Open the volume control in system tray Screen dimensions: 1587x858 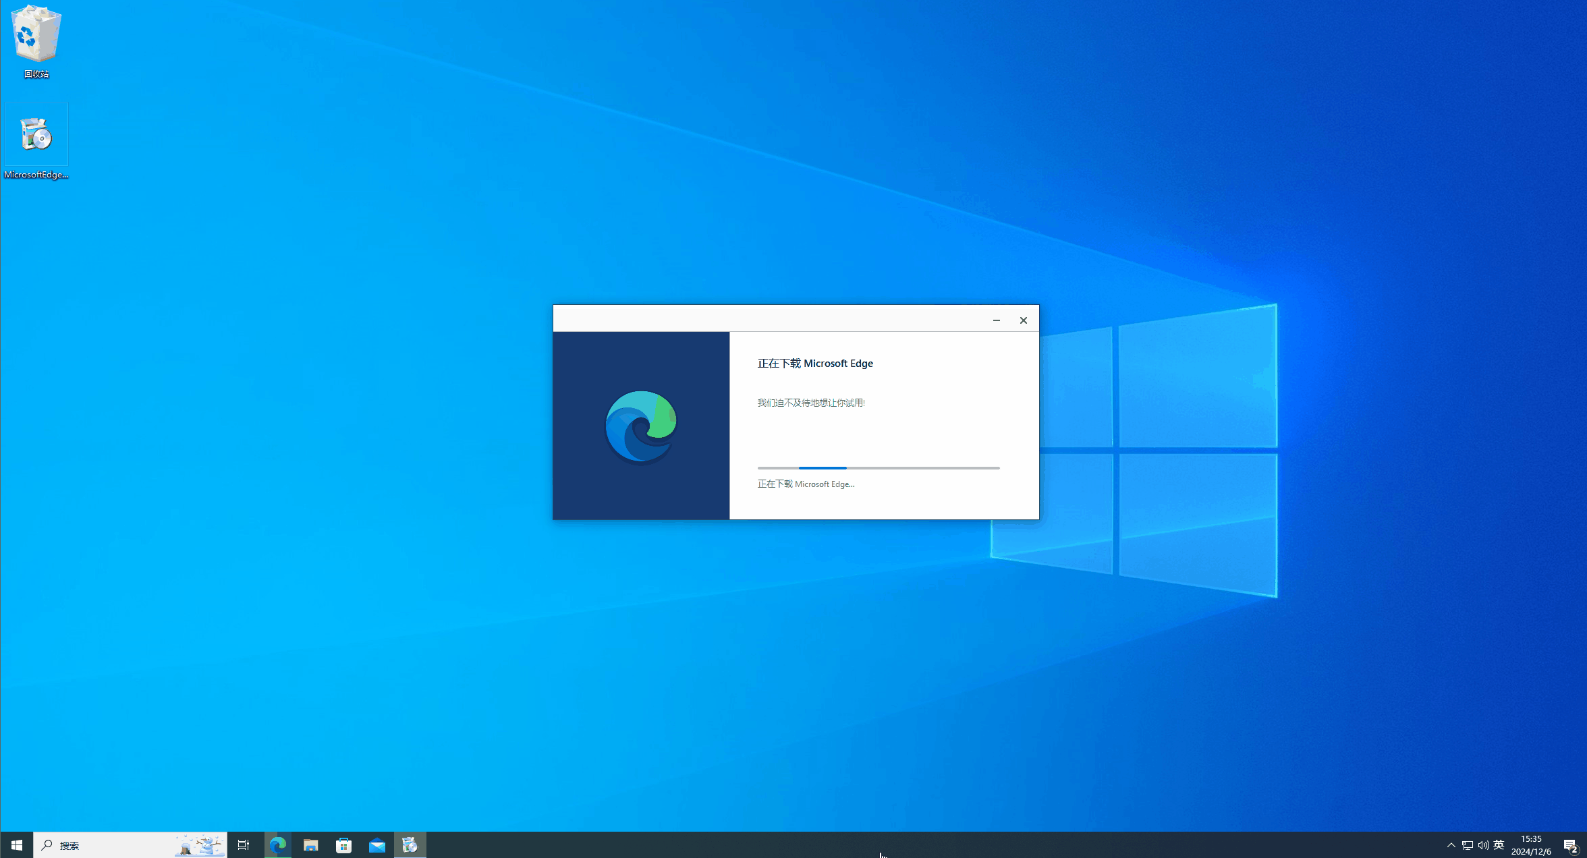pos(1483,845)
